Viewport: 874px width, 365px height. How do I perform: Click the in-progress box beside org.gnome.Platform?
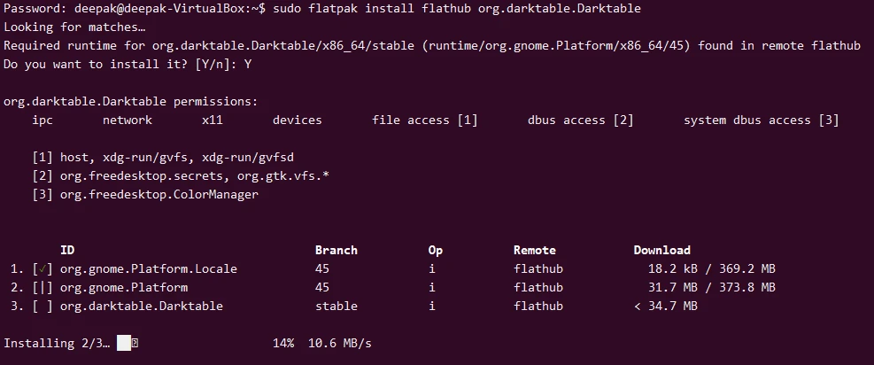[43, 287]
